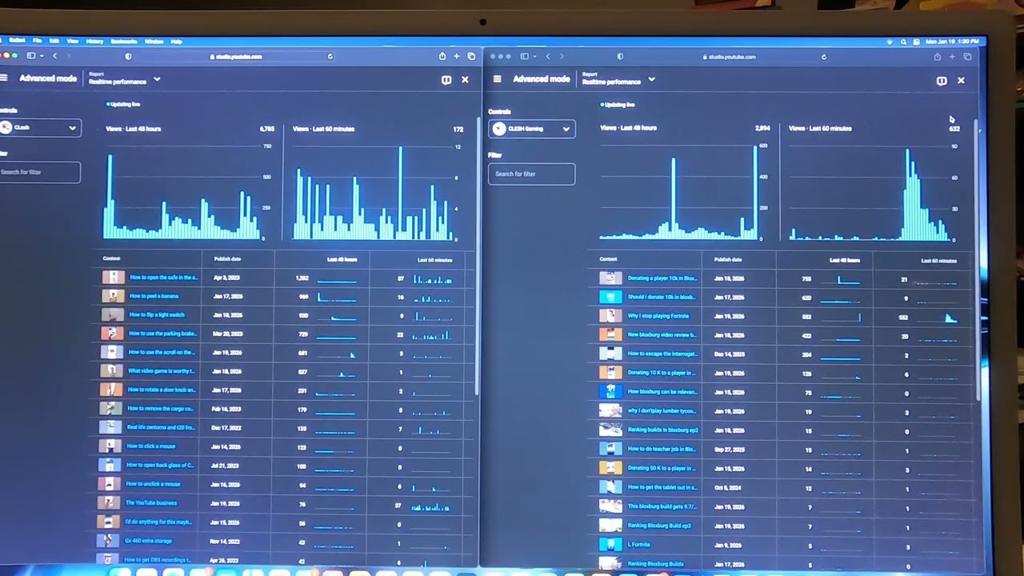Open Spotlight search in menu bar
This screenshot has height=576, width=1024.
click(903, 42)
